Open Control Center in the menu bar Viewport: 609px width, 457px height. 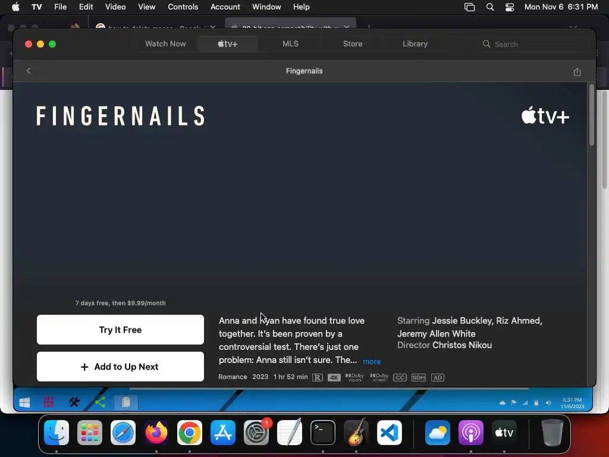510,7
